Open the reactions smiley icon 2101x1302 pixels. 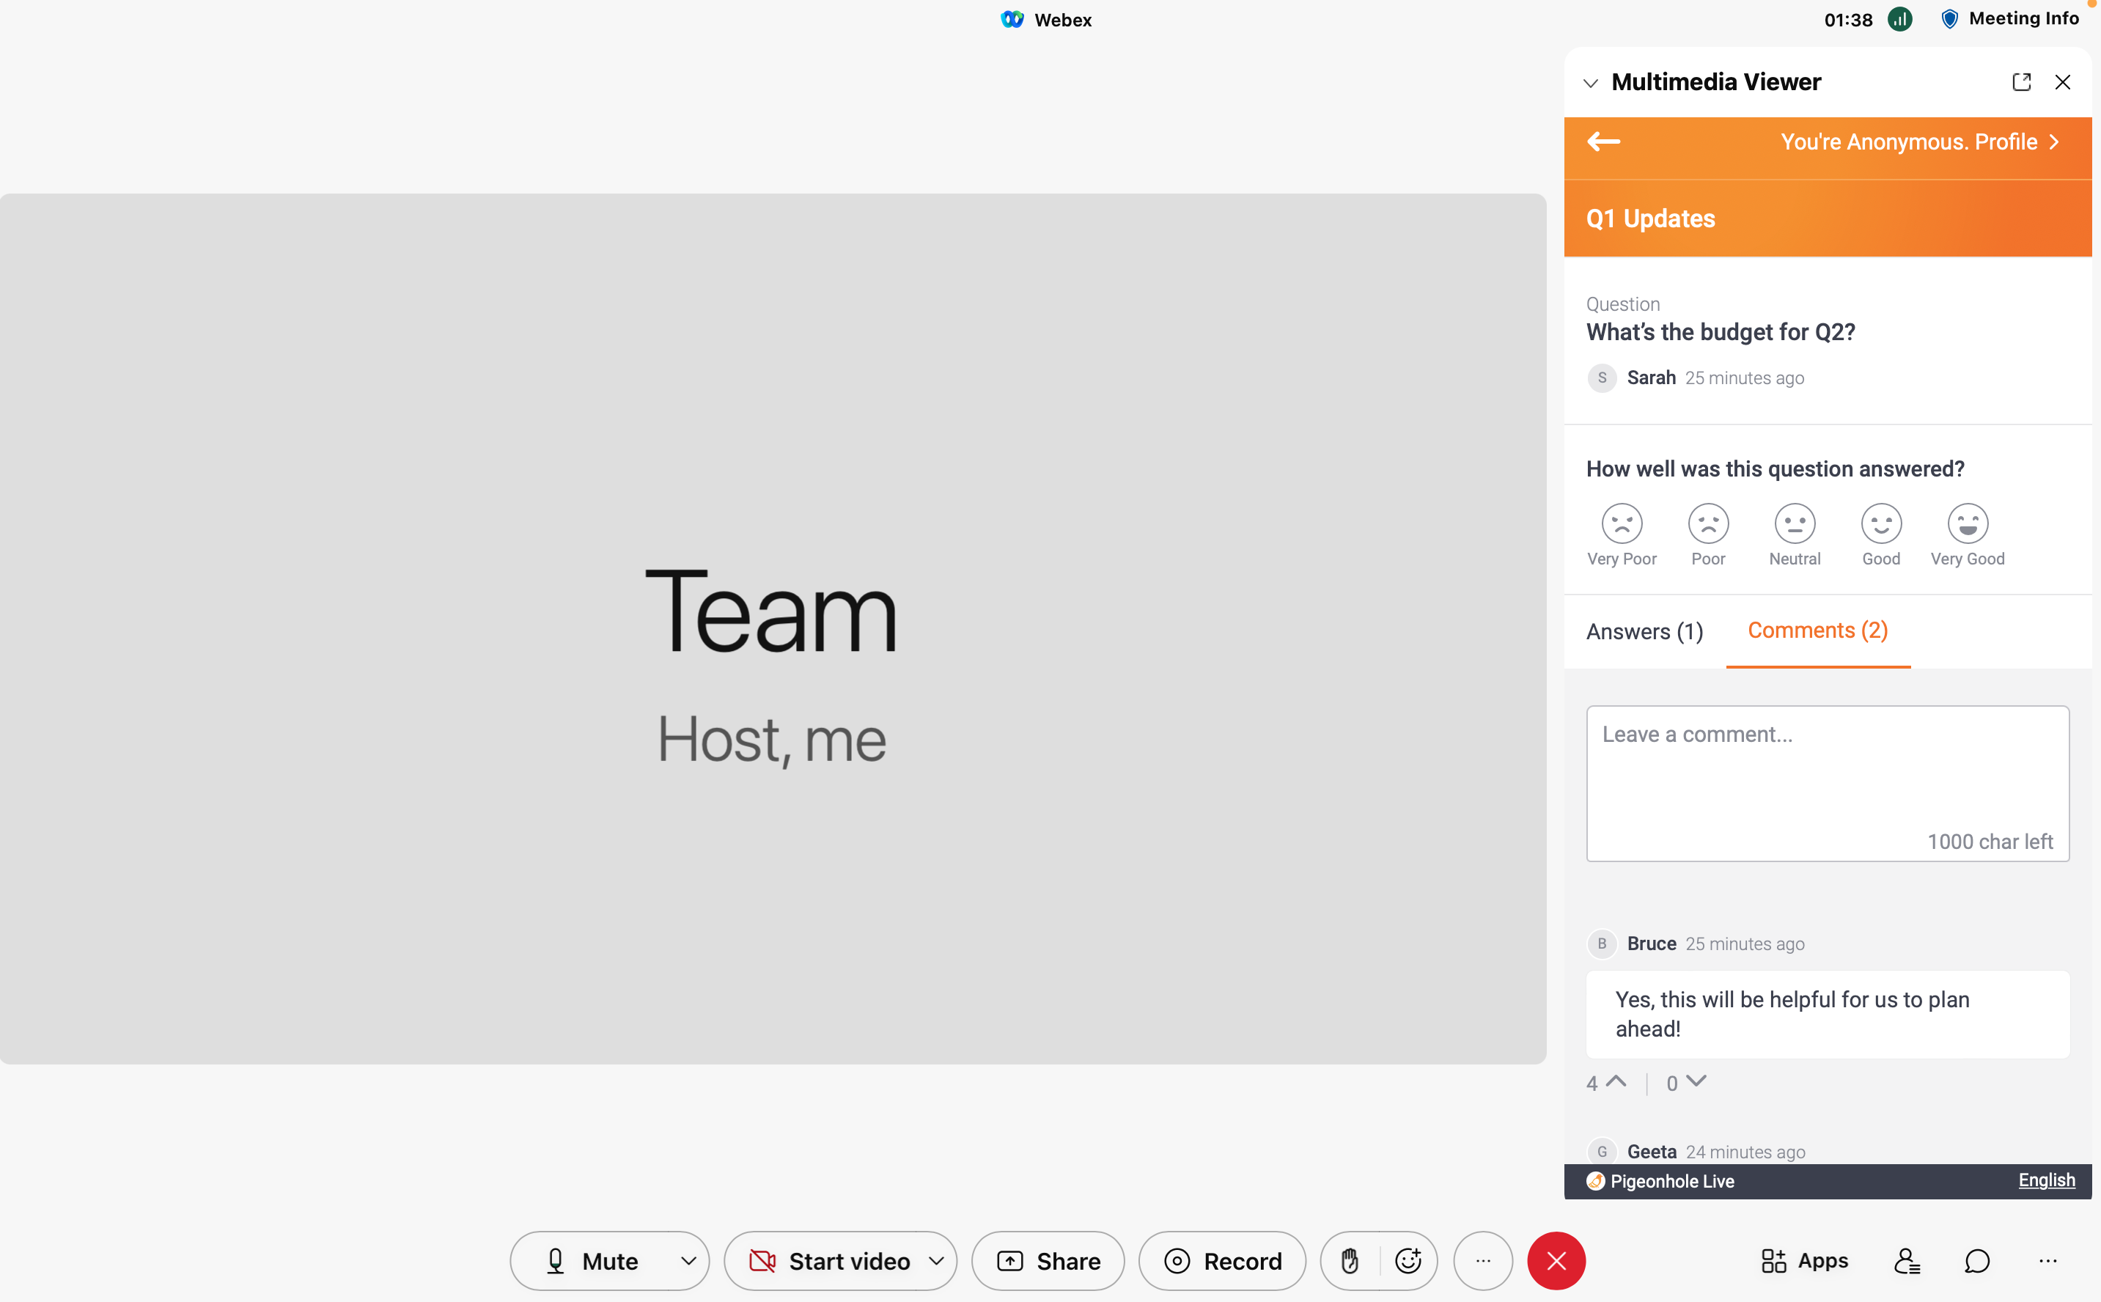(1408, 1261)
